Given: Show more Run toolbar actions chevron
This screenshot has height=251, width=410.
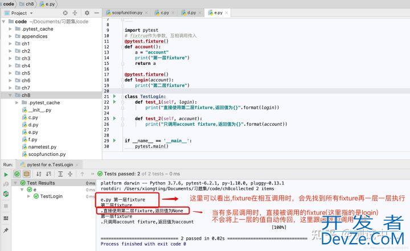Looking at the screenshot, I should [x=92, y=174].
